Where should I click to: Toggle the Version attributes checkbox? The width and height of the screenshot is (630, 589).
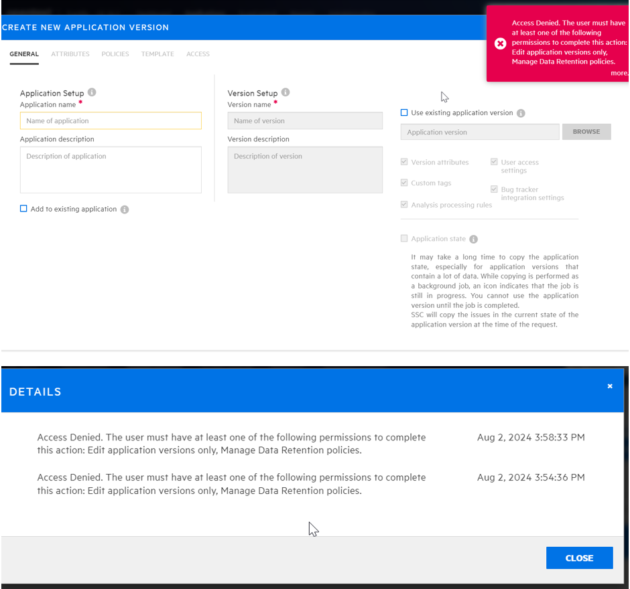404,162
